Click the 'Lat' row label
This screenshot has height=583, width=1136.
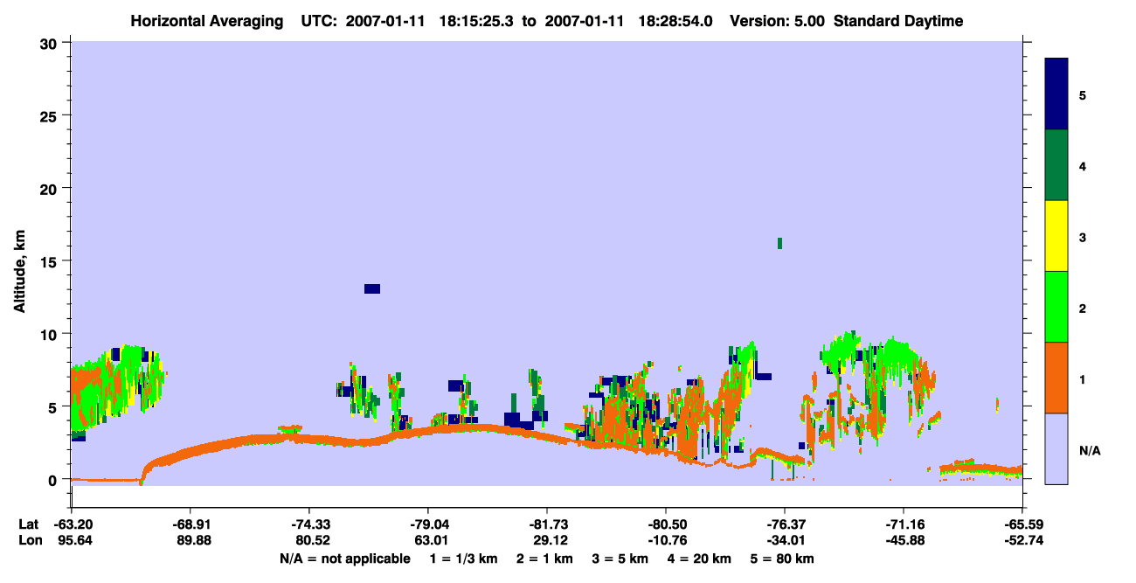pos(30,524)
